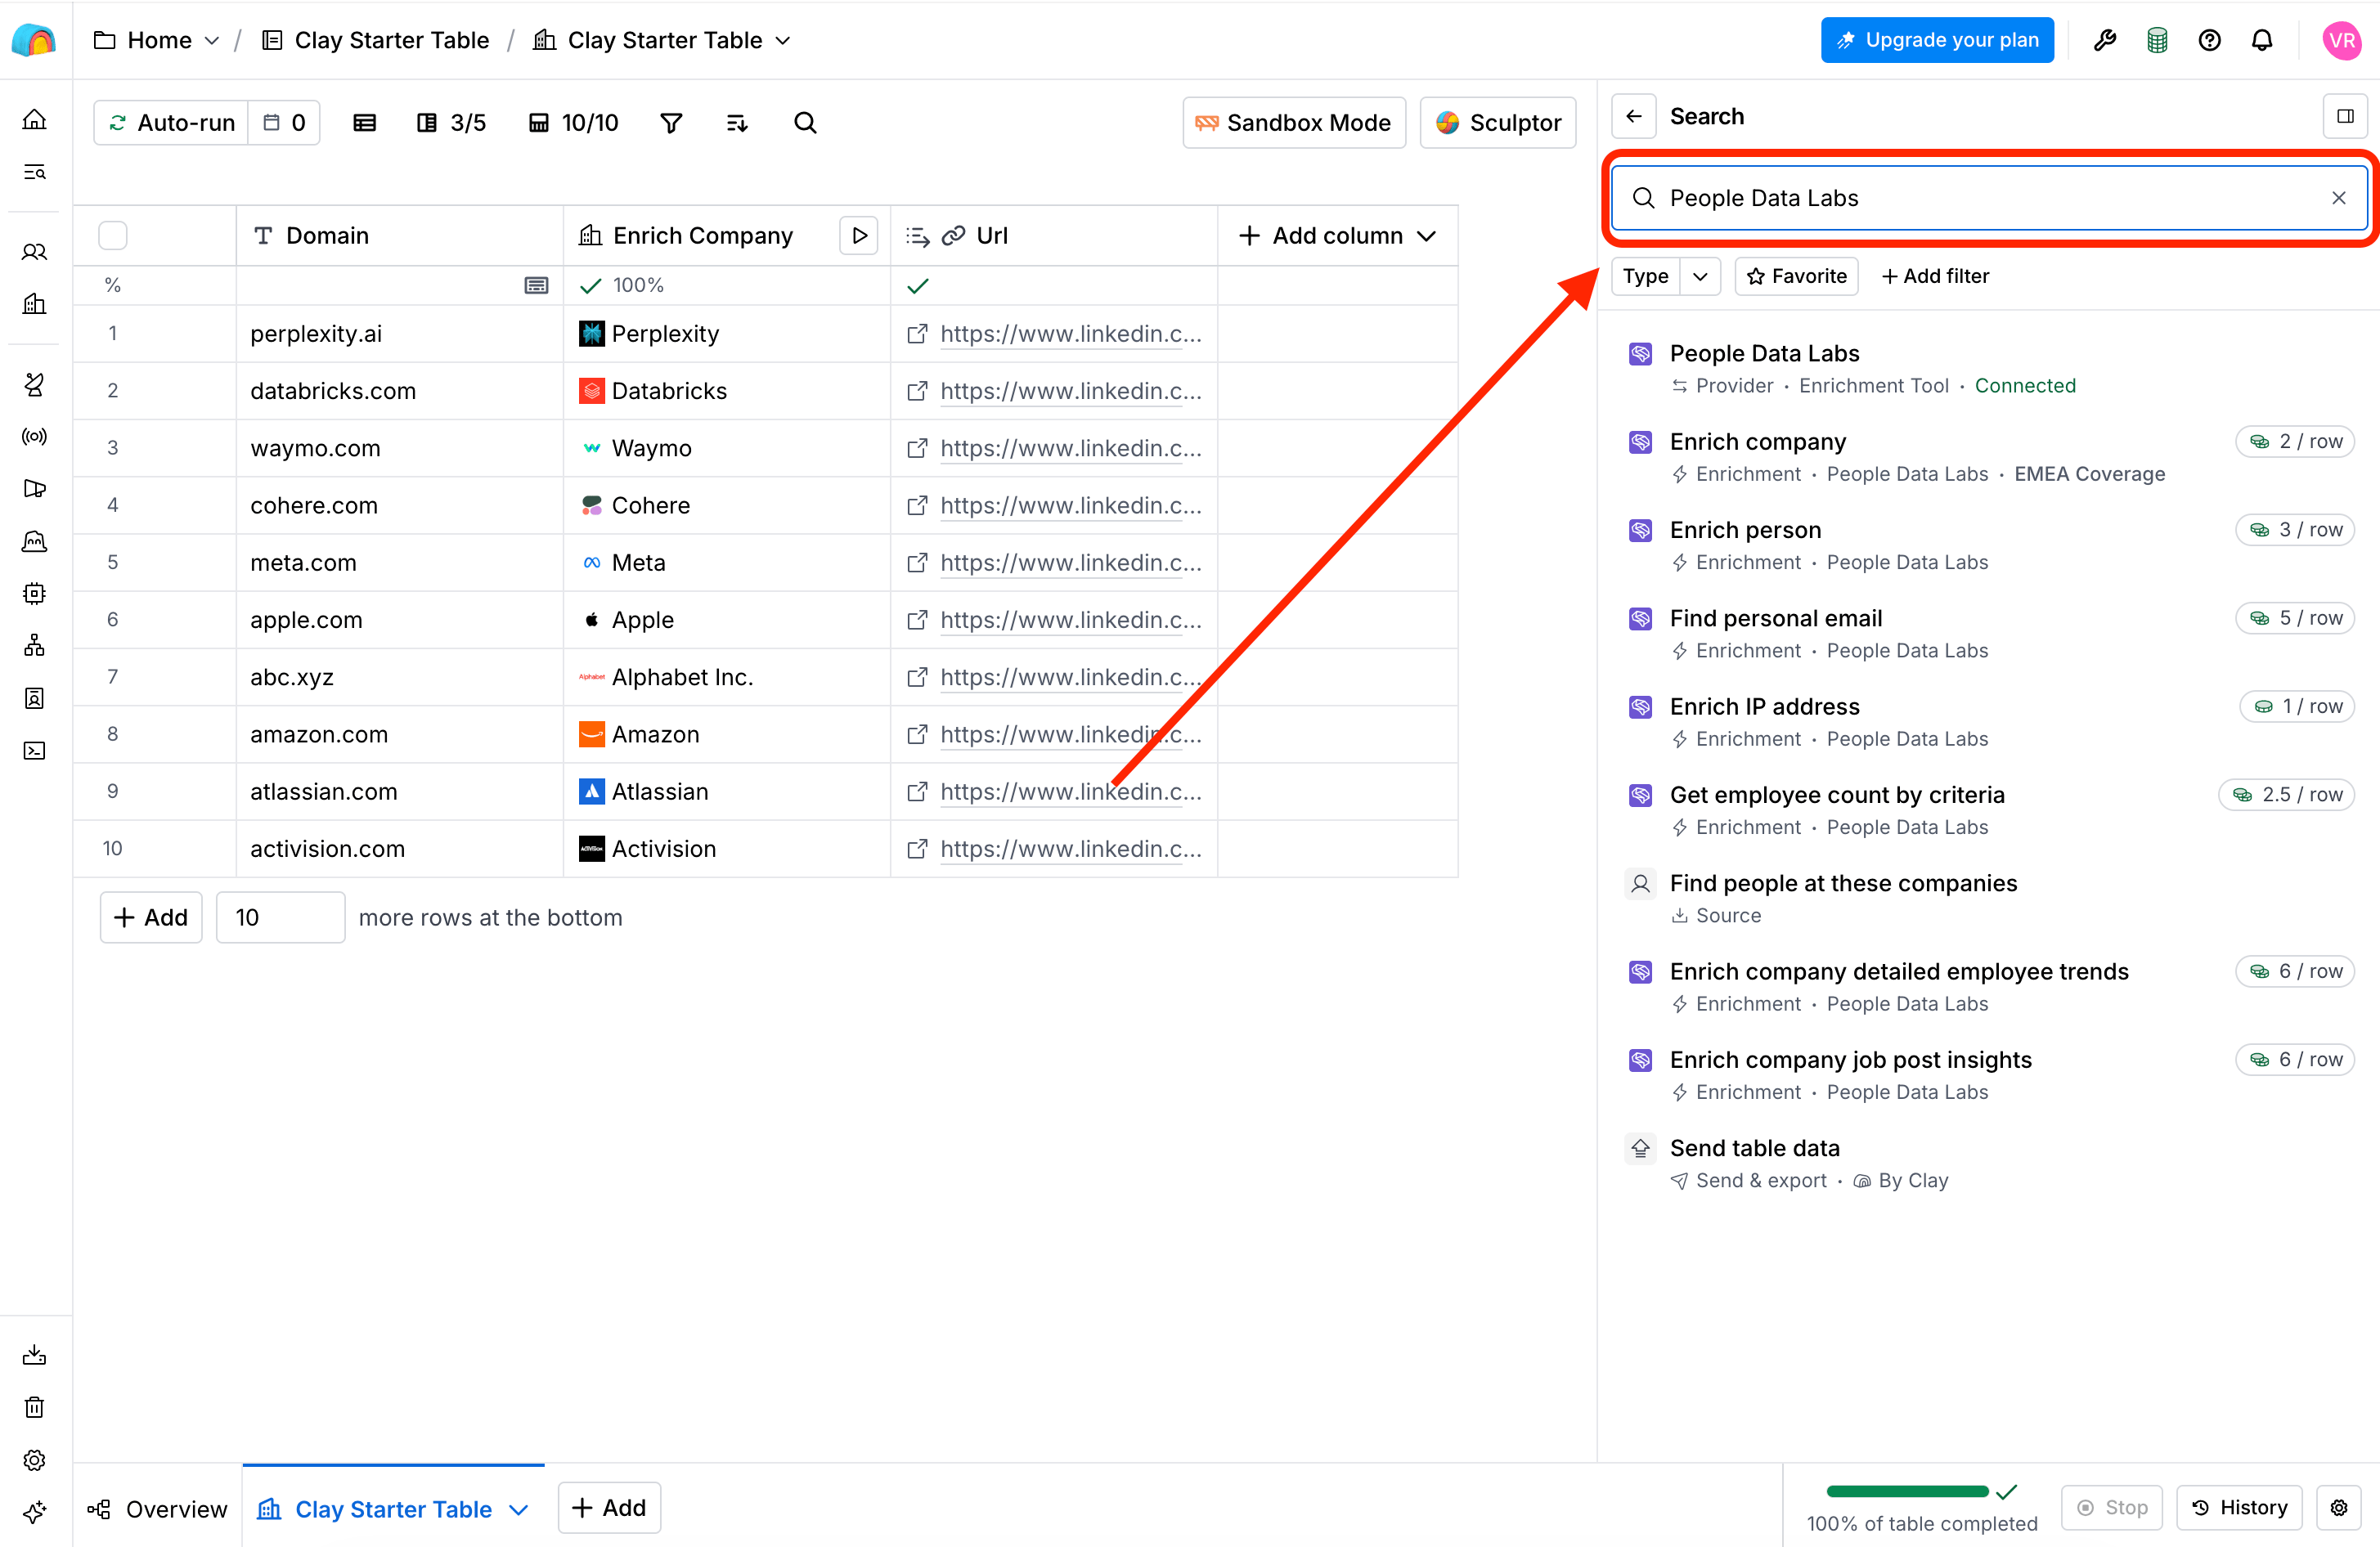2380x1547 pixels.
Task: Click the wrench tools icon in header
Action: click(x=2105, y=40)
